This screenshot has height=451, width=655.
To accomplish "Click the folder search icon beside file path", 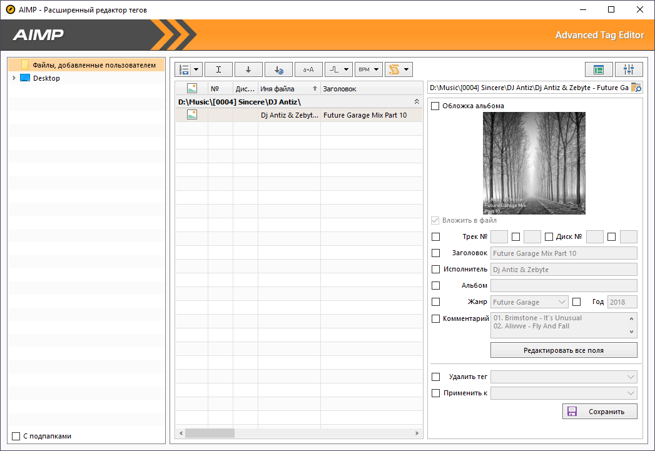I will (x=636, y=88).
